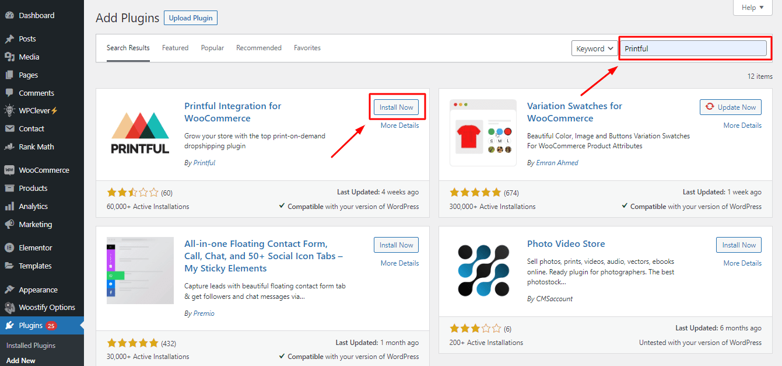
Task: Click the WPClever lightbulb icon
Action: pos(9,110)
